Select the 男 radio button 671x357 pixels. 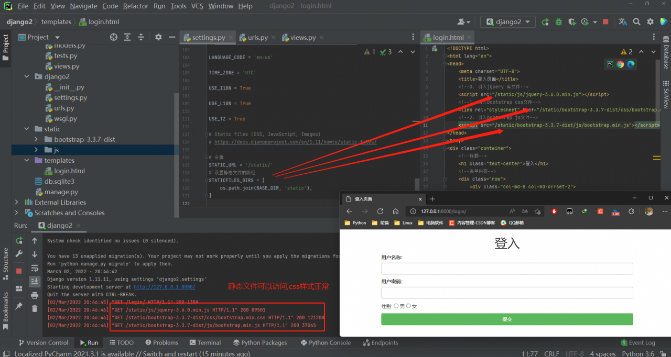click(x=396, y=306)
